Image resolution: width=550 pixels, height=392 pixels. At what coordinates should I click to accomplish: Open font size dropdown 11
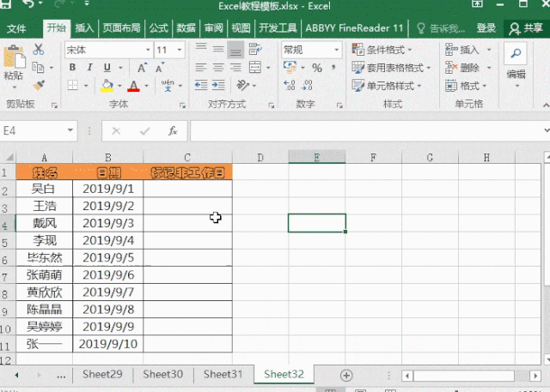[180, 50]
